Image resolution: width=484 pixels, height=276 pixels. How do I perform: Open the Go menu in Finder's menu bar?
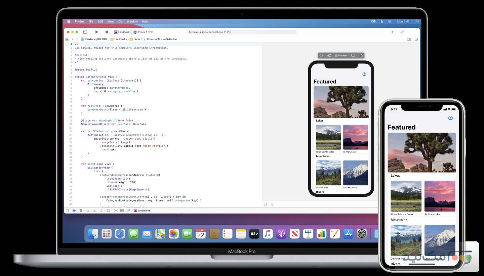click(120, 21)
